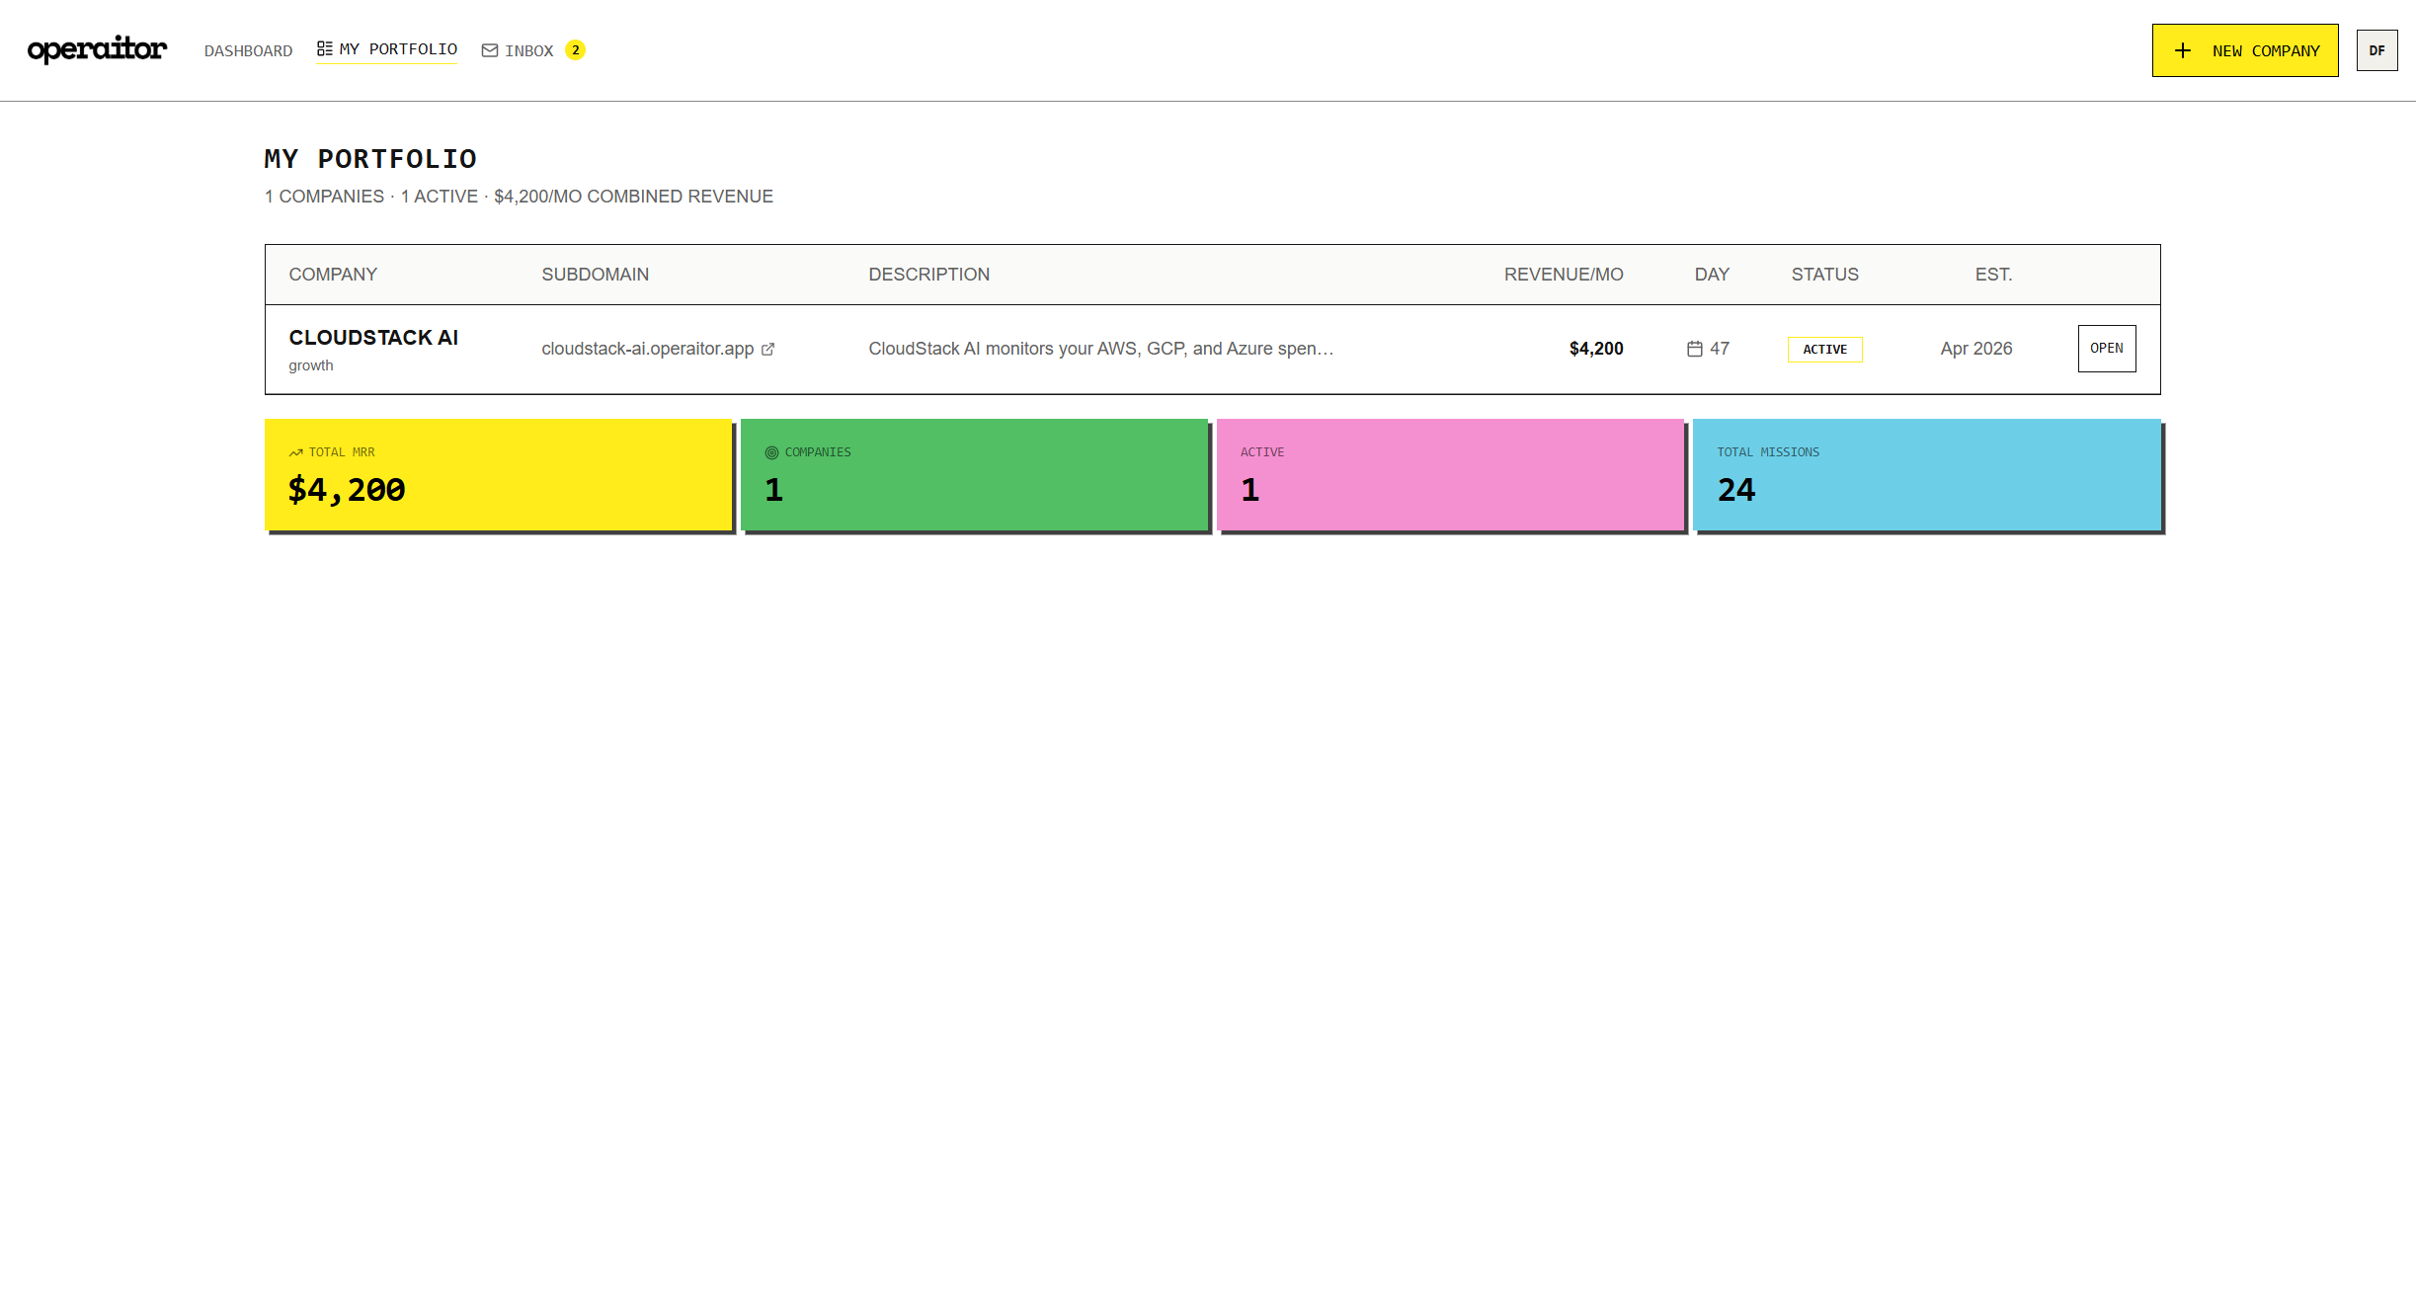
Task: Click the Inbox unread count badge
Action: pos(575,50)
